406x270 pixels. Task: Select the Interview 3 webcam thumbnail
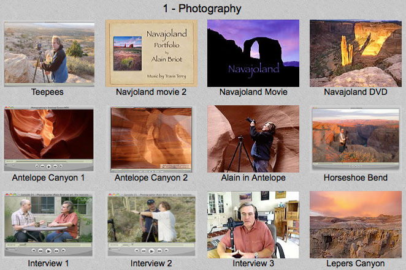click(253, 224)
